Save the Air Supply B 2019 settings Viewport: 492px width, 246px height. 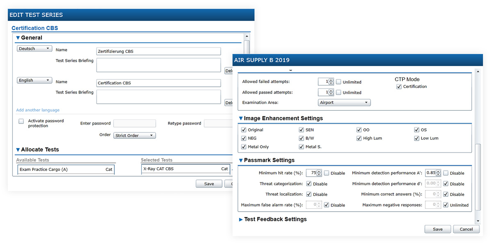point(437,229)
